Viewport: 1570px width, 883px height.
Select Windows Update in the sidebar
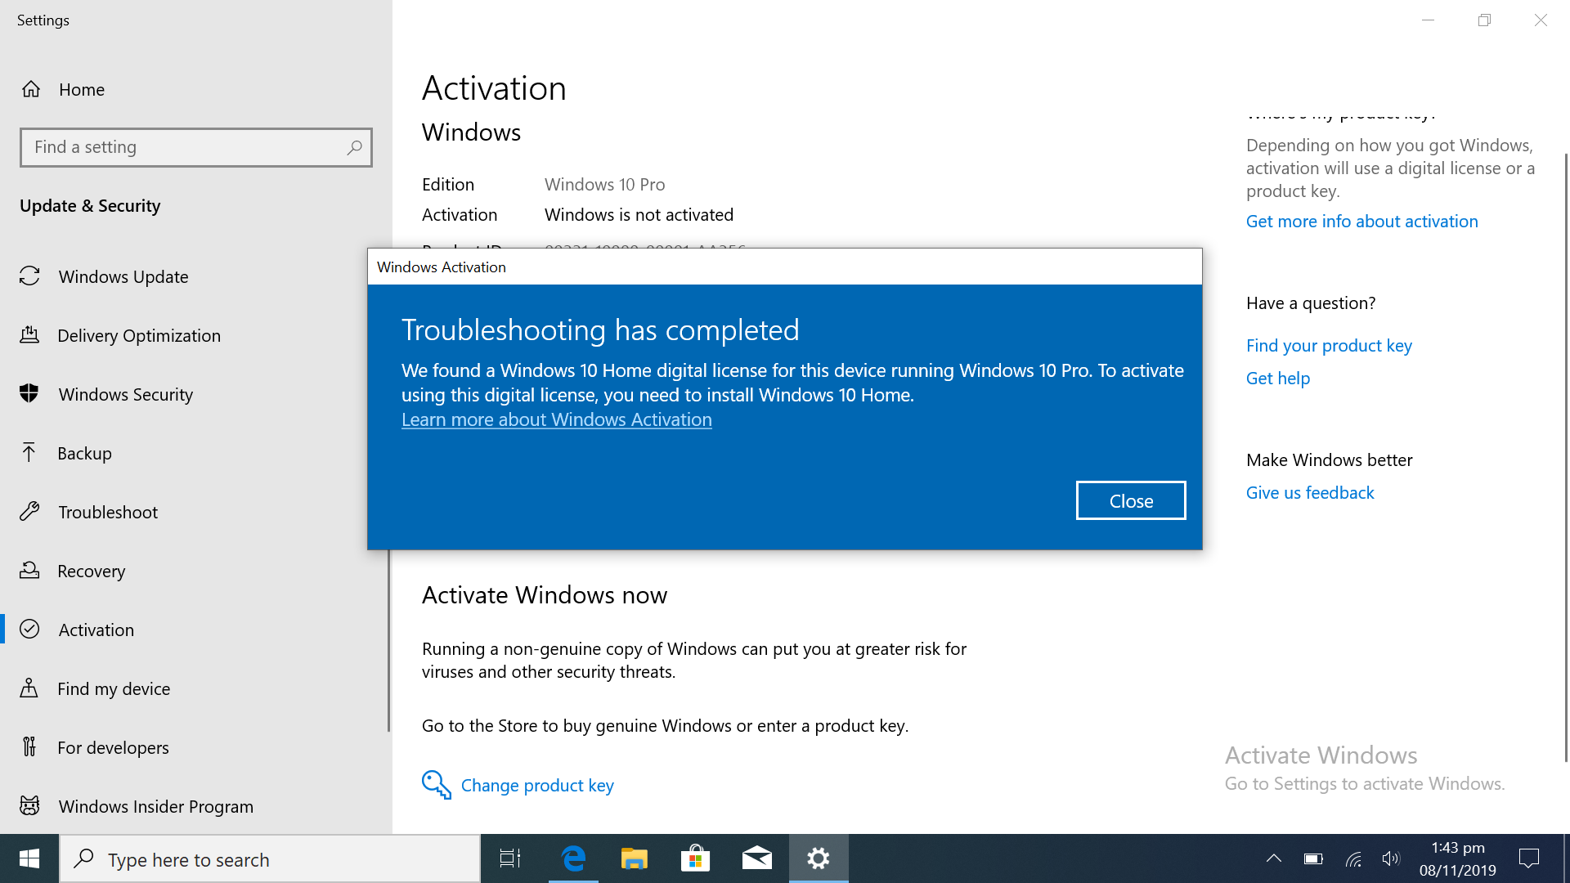click(196, 276)
